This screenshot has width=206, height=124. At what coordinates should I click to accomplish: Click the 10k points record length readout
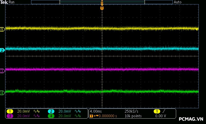pyautogui.click(x=133, y=116)
